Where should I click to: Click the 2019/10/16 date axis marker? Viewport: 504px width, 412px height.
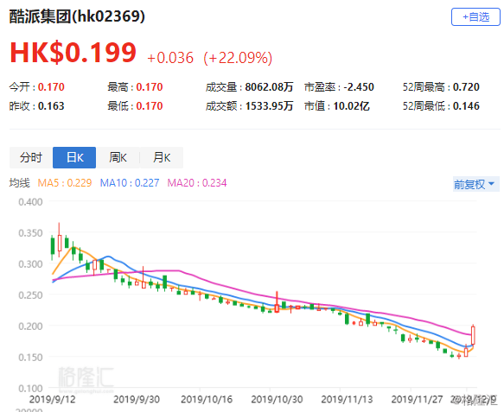tap(207, 399)
